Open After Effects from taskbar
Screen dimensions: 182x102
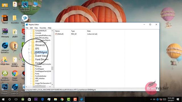36,99
